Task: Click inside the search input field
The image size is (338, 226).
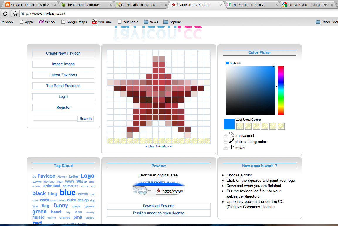Action: [x=55, y=118]
